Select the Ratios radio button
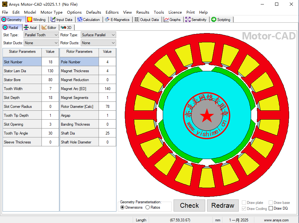Image resolution: width=299 pixels, height=223 pixels. point(148,207)
